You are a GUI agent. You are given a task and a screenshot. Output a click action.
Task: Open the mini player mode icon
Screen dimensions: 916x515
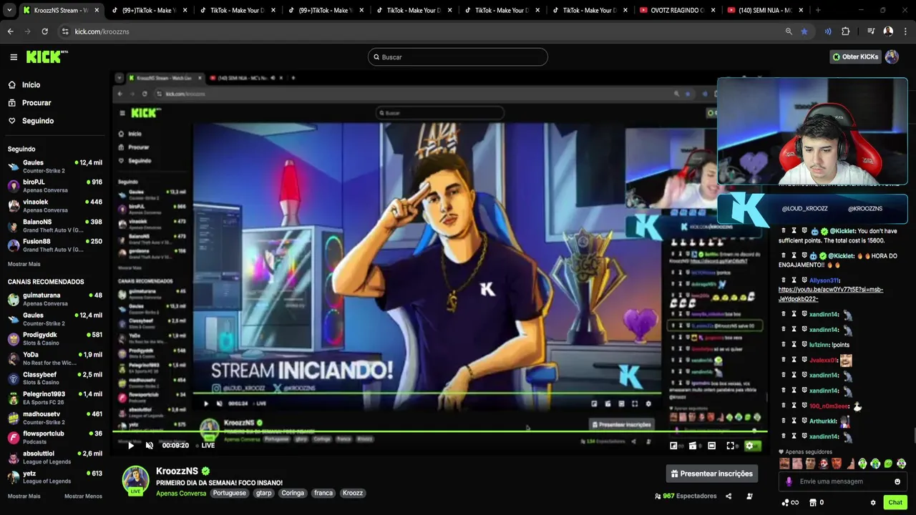tap(673, 446)
